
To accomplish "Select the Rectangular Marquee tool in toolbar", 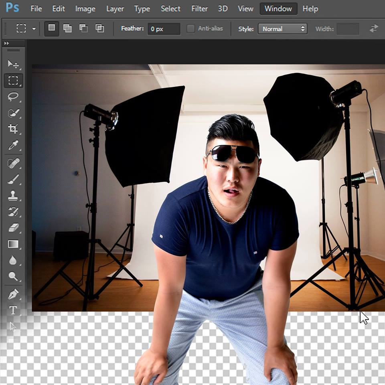I will (x=13, y=81).
